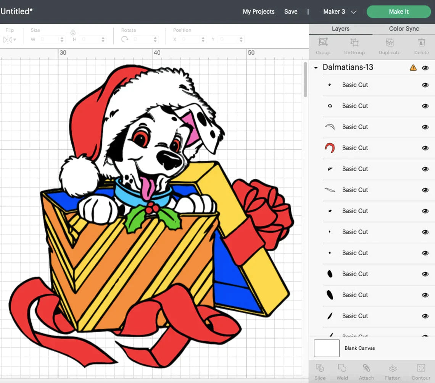Collapse the Dalmatians-13 layer group
The width and height of the screenshot is (435, 383).
click(316, 68)
